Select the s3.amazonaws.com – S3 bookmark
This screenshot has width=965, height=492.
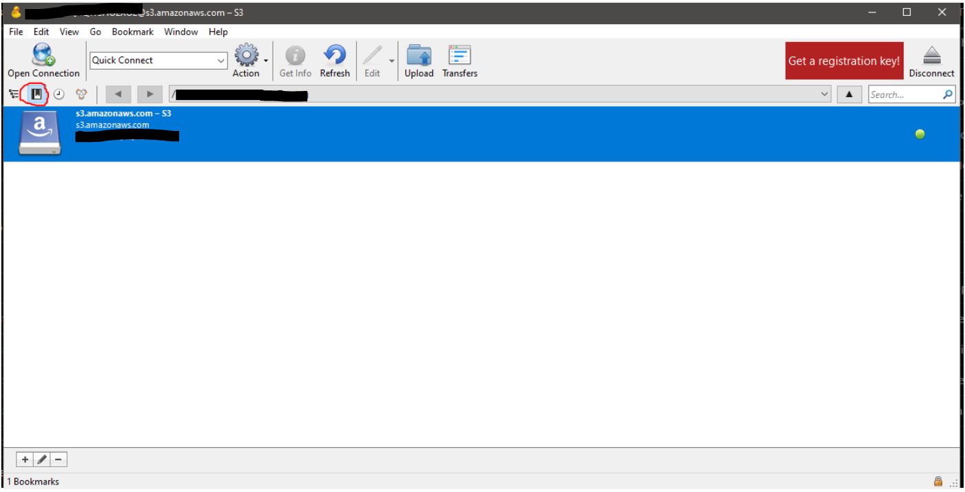tap(414, 134)
